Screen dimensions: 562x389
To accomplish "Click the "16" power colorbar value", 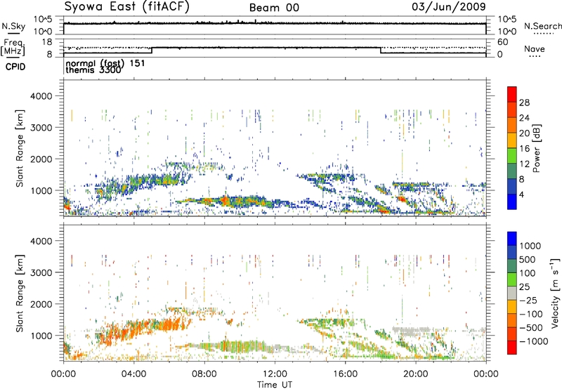I will (524, 148).
